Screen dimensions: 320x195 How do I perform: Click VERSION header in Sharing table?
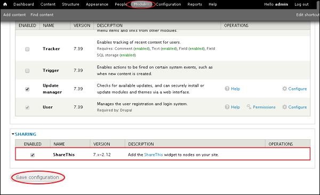click(x=102, y=144)
